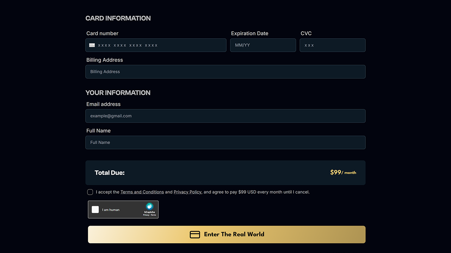Screen dimensions: 451x253
Task: Tick the terms acceptance checkbox
Action: [x=90, y=192]
